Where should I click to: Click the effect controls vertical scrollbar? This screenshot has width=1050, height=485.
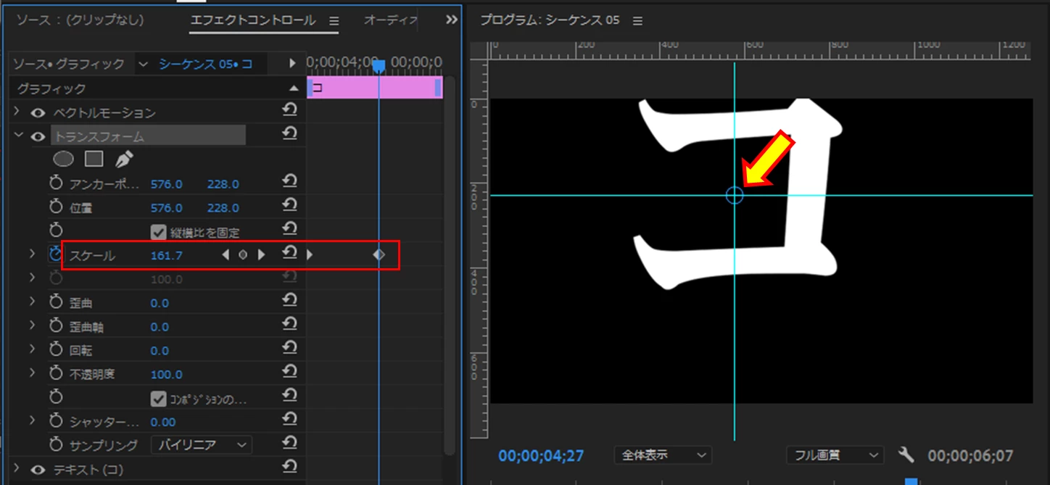point(449,265)
